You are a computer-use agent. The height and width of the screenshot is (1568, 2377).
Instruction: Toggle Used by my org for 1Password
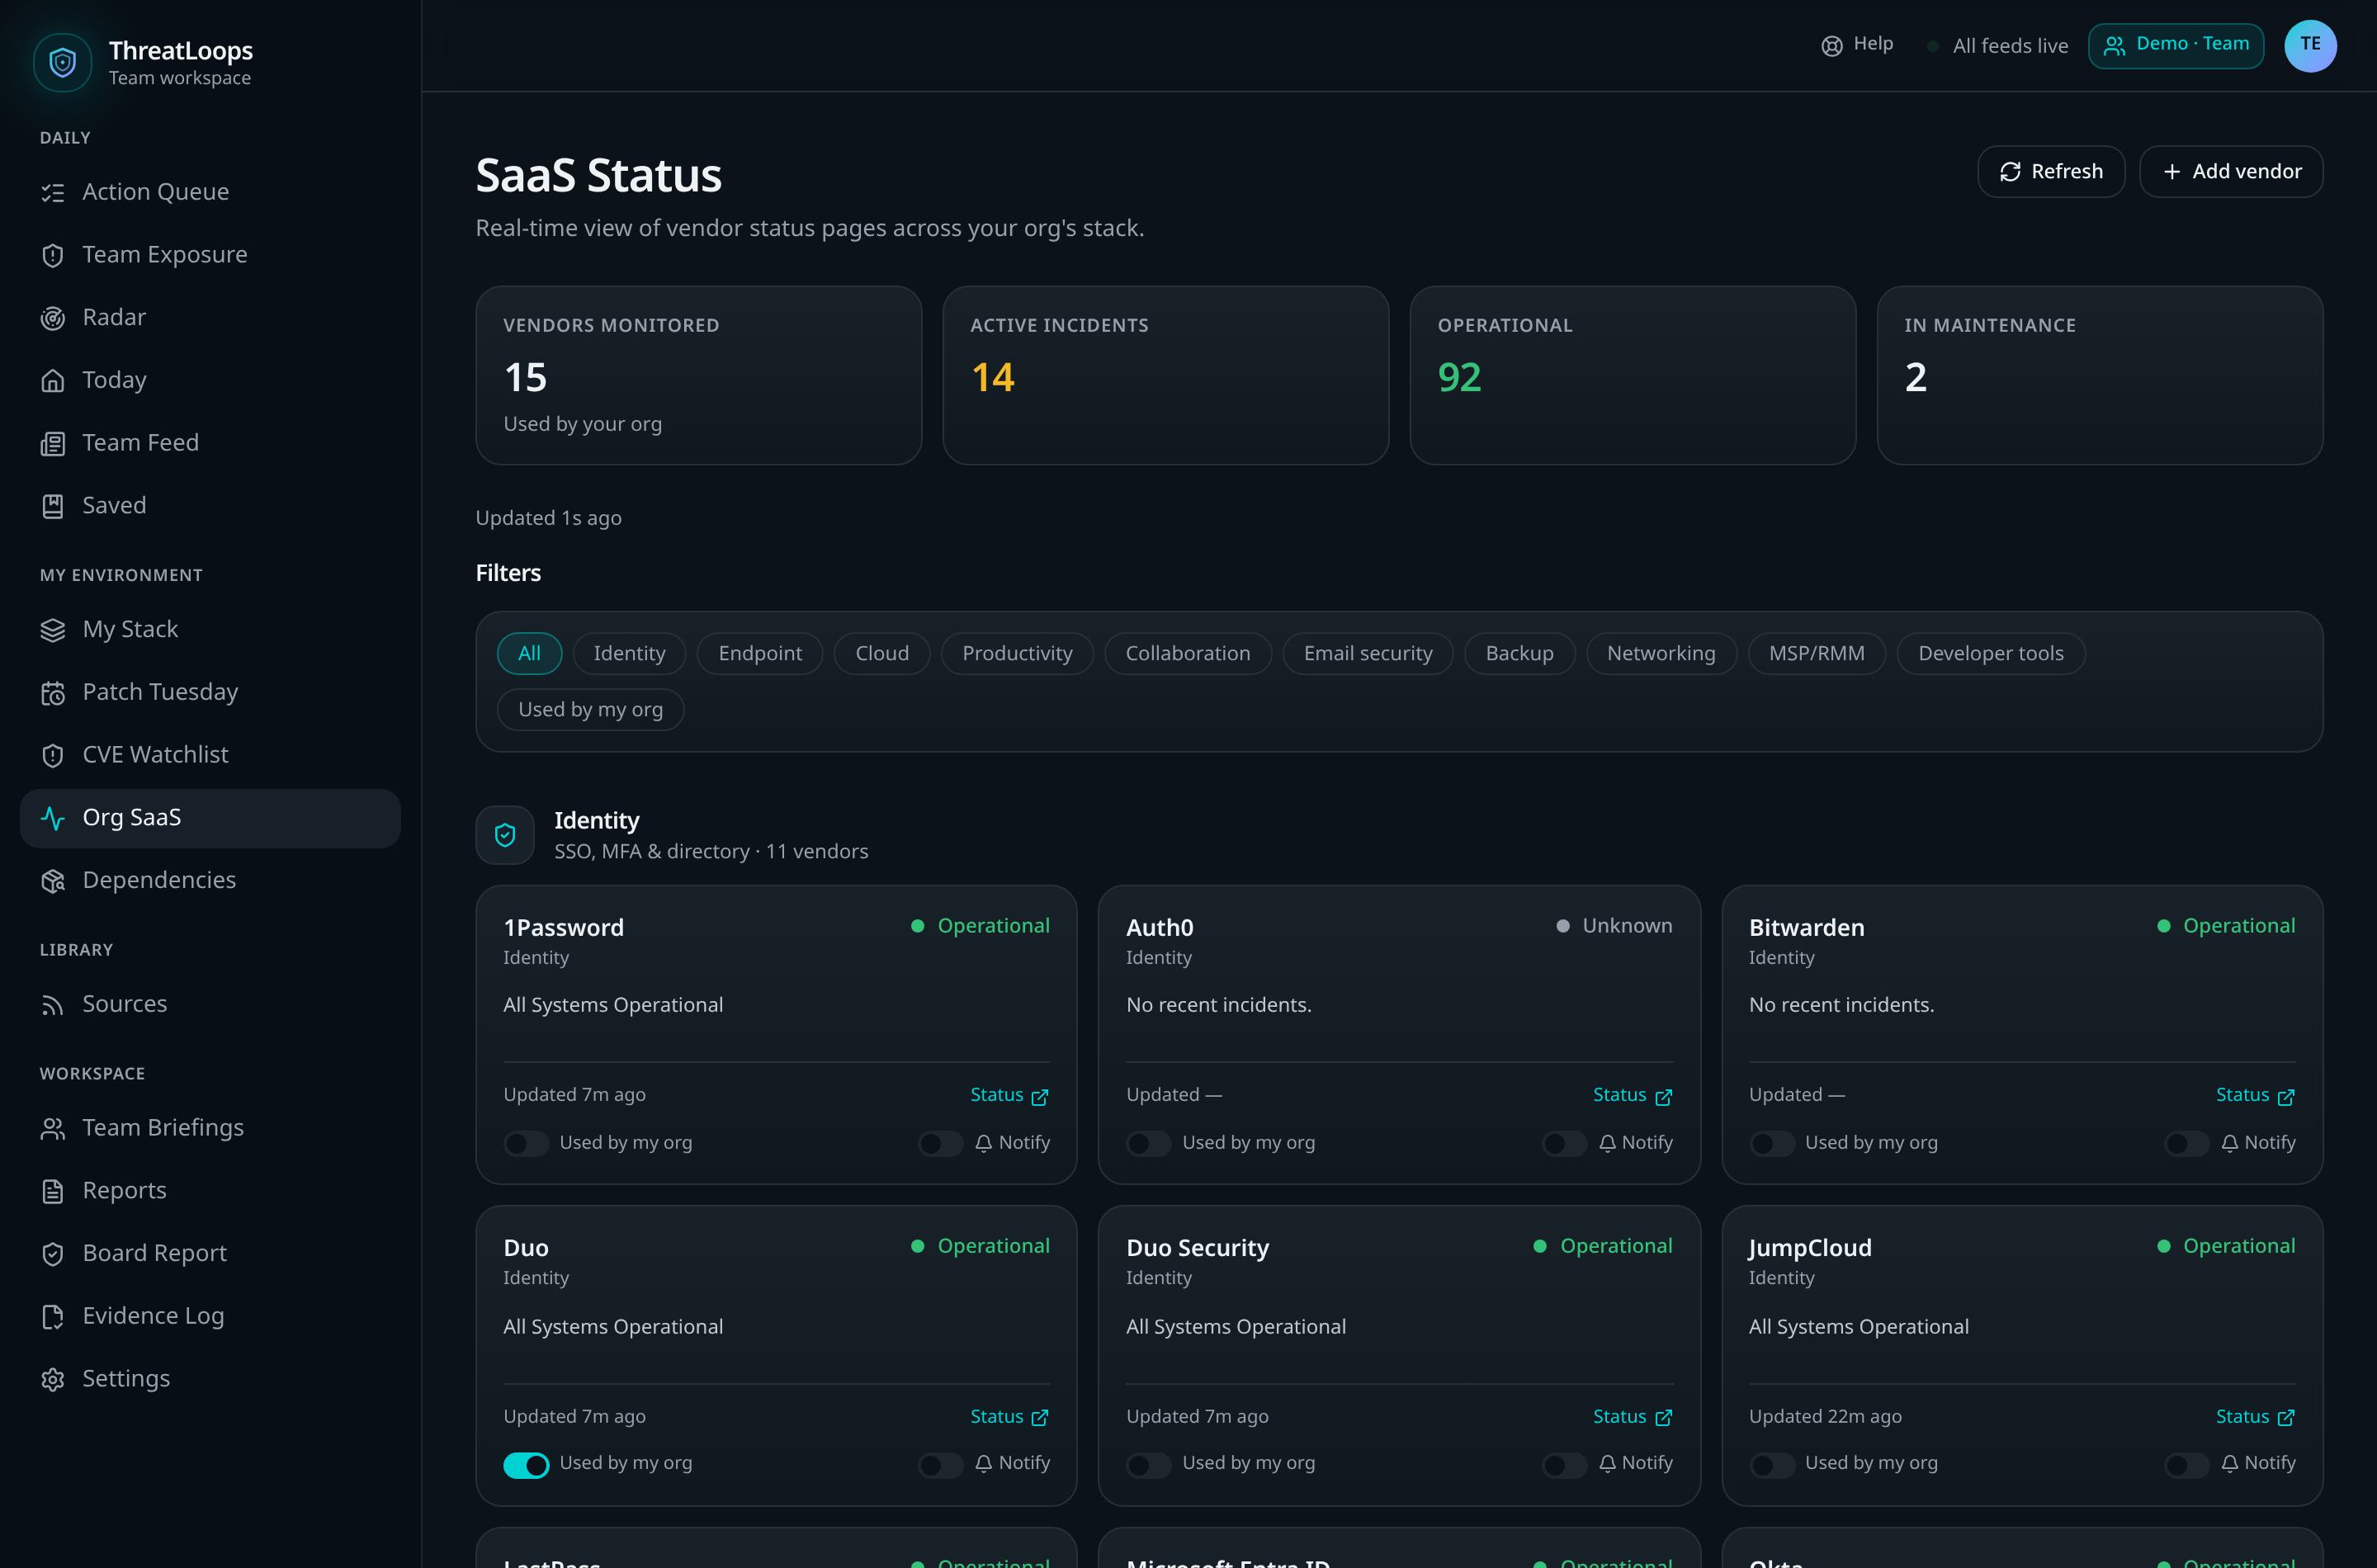pyautogui.click(x=526, y=1144)
